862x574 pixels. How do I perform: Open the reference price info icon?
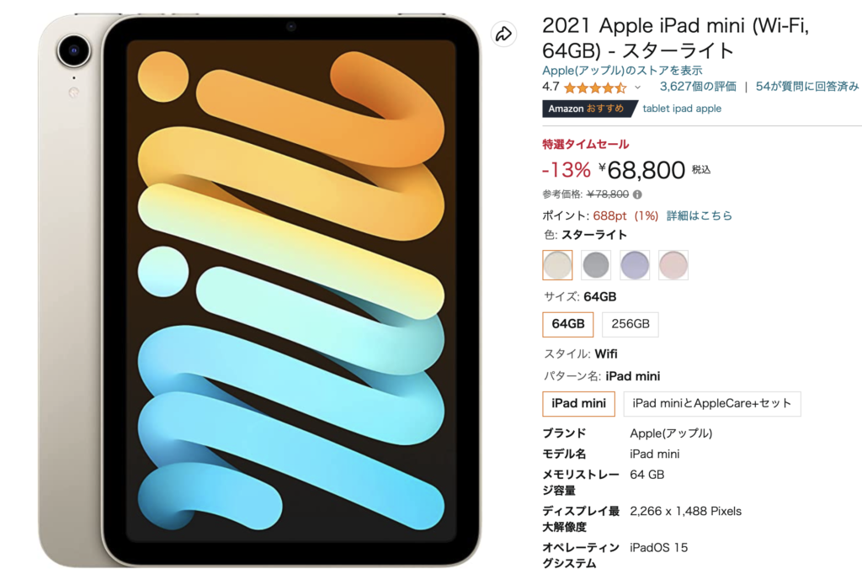[637, 194]
